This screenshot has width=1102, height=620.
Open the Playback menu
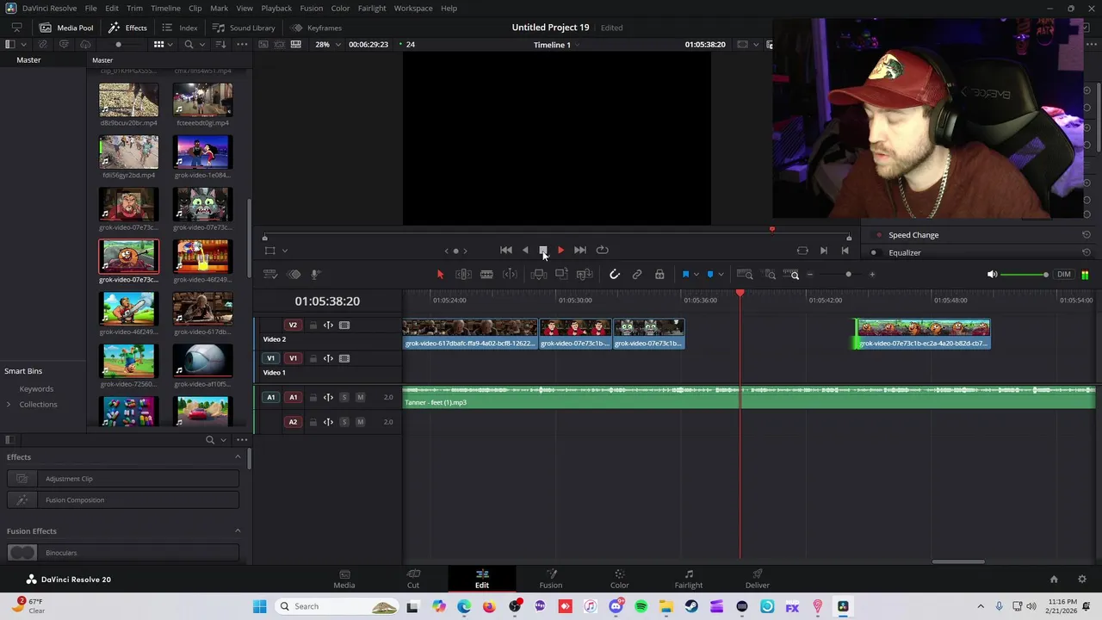click(x=276, y=9)
